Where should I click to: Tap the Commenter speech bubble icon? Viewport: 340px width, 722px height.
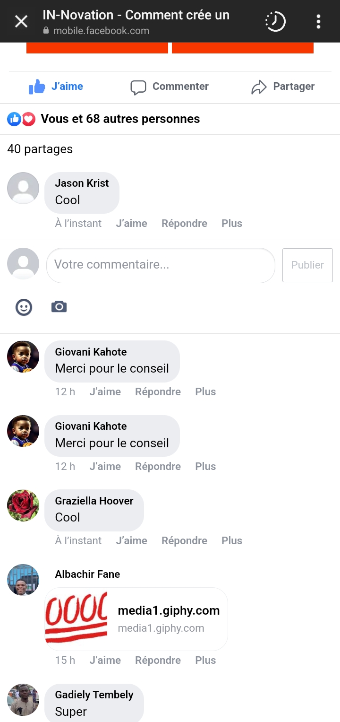coord(138,87)
